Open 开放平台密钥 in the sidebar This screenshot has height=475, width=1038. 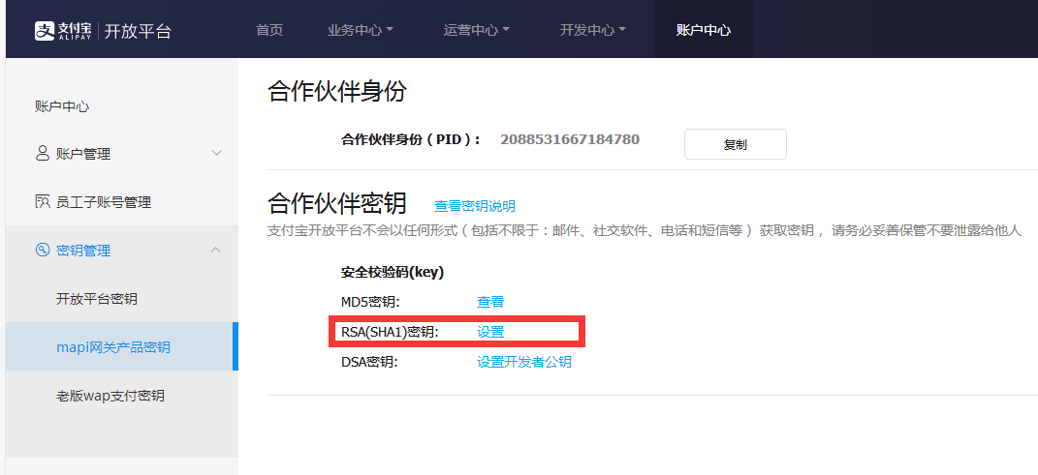coord(97,299)
